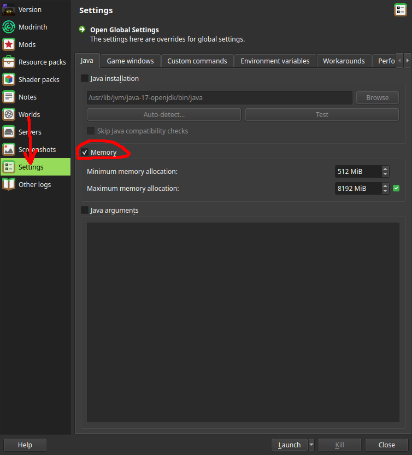Select the Resource packs icon

(x=9, y=62)
